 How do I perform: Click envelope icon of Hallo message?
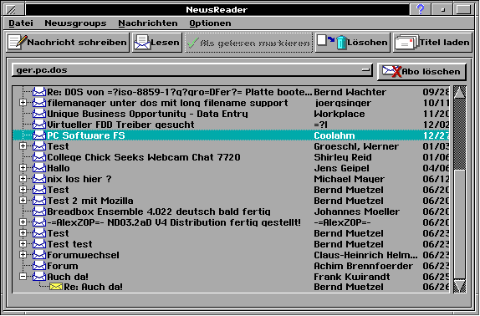tap(39, 168)
